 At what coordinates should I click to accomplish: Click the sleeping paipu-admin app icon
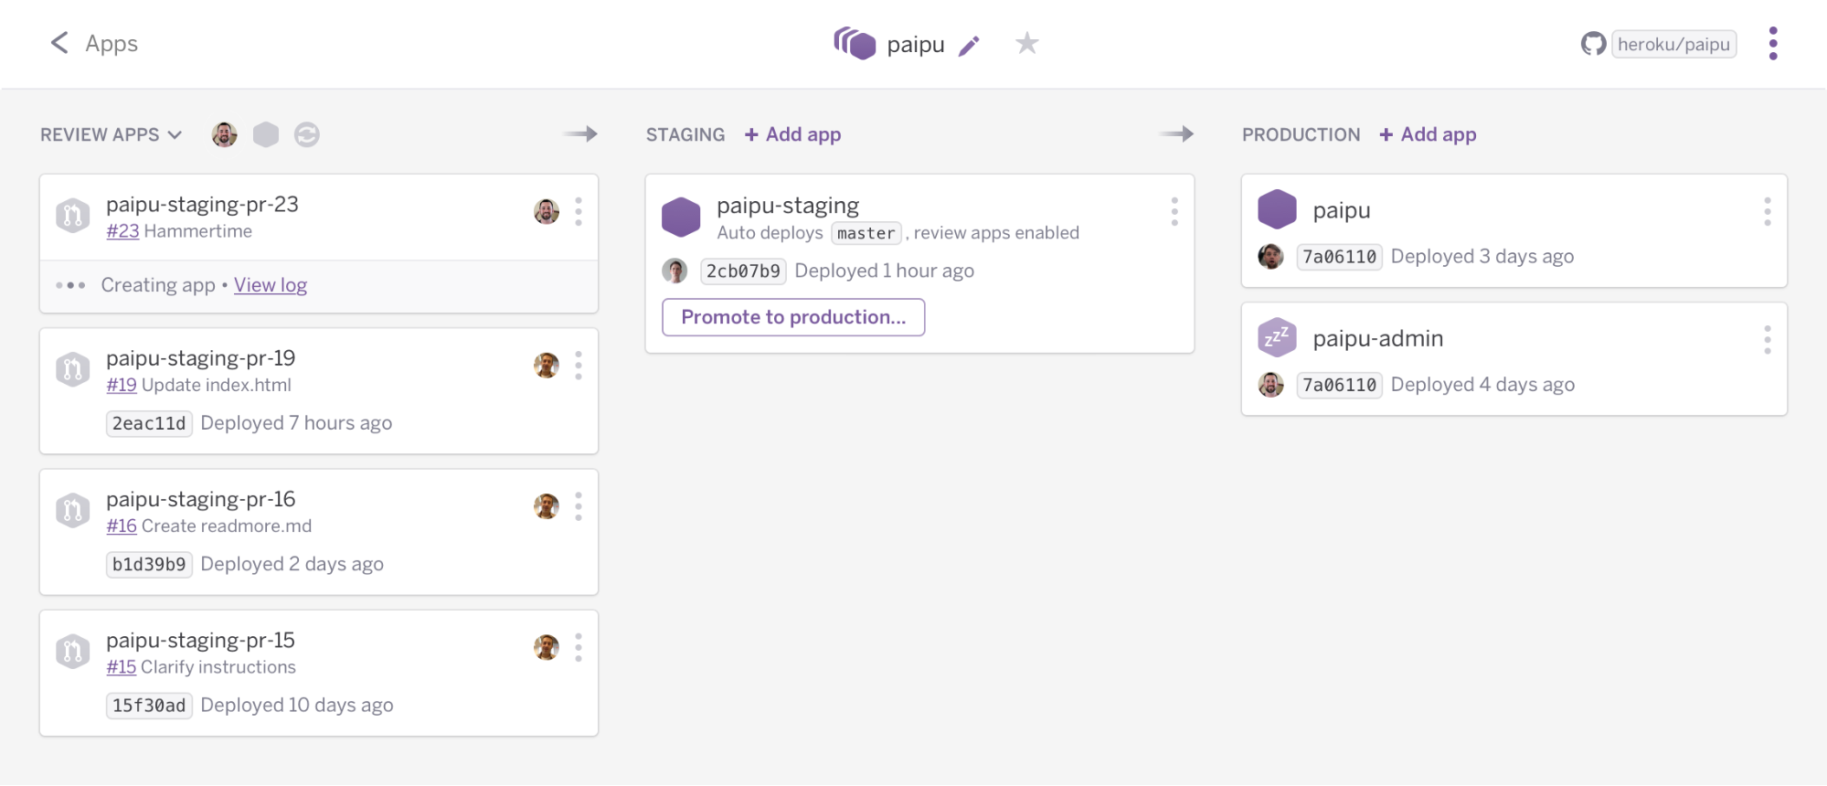click(1277, 336)
